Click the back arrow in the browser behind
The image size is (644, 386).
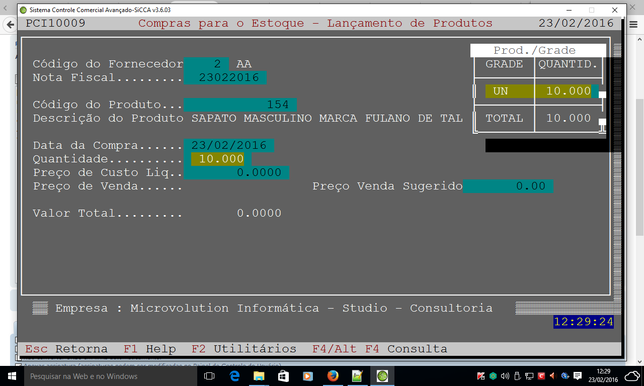[9, 24]
